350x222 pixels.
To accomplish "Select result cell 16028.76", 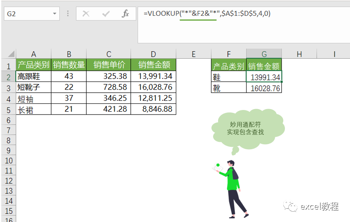I will tap(264, 87).
